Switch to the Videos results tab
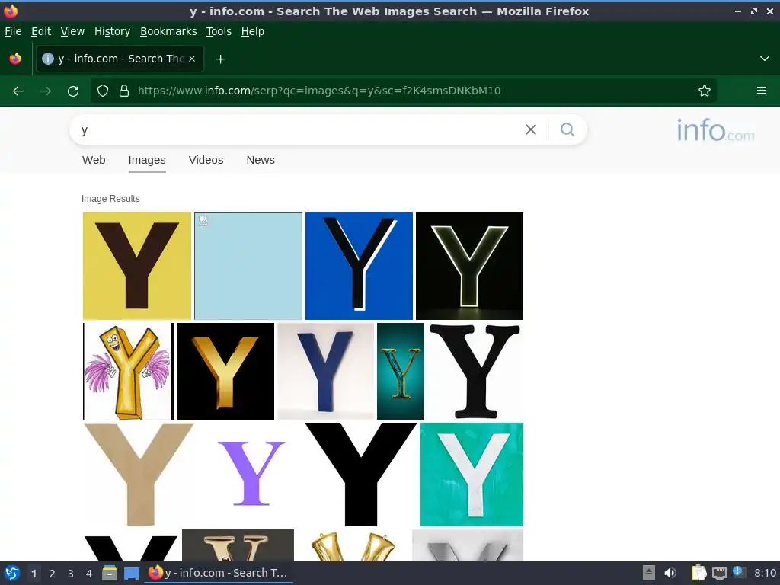 [x=206, y=160]
